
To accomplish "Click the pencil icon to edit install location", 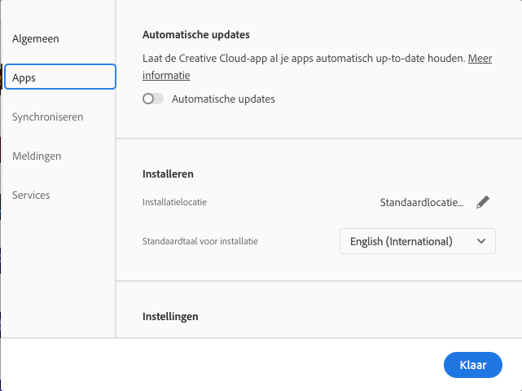I will 483,202.
